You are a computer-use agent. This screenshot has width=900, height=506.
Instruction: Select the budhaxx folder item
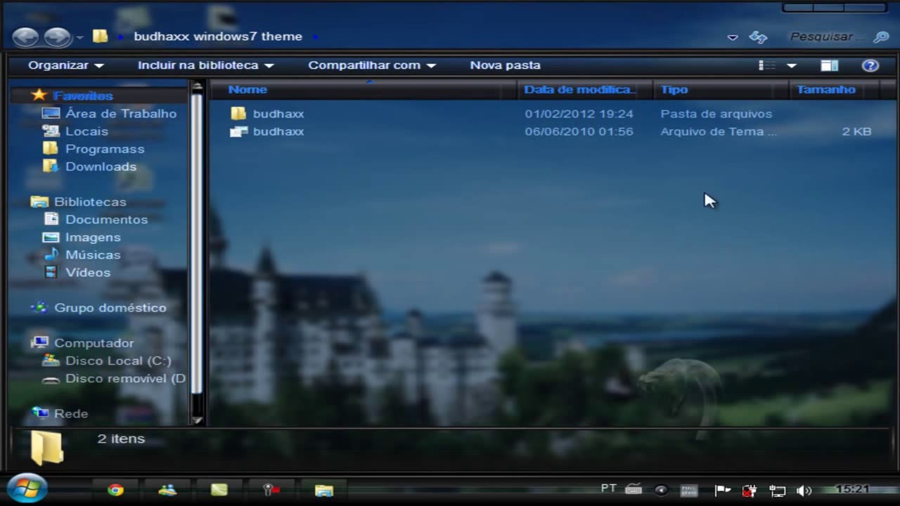point(278,113)
